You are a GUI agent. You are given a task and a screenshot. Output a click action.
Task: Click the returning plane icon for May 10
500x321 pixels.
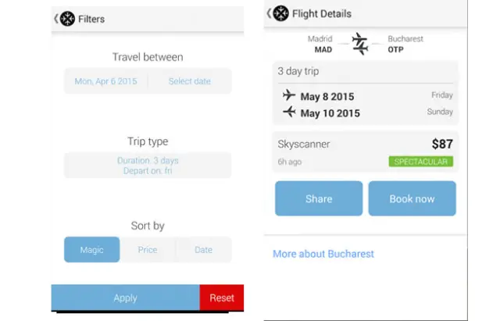289,112
